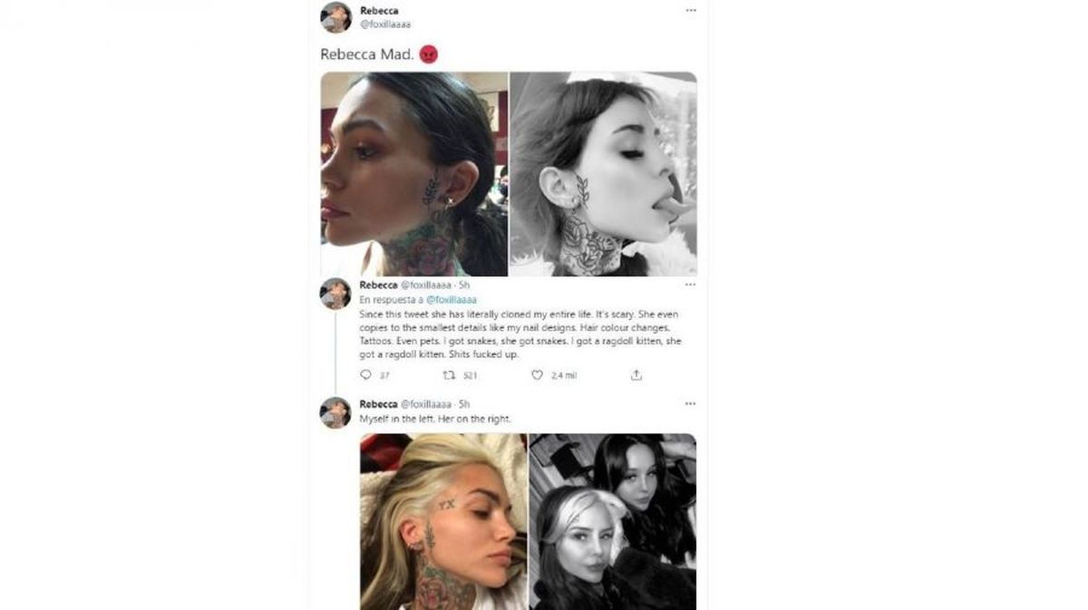Open the black-and-white tongue-out photo

tap(603, 174)
